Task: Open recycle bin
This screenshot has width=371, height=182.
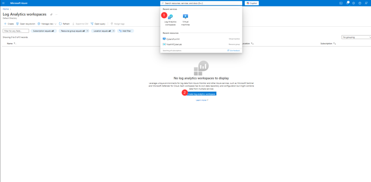Action: (x=26, y=24)
